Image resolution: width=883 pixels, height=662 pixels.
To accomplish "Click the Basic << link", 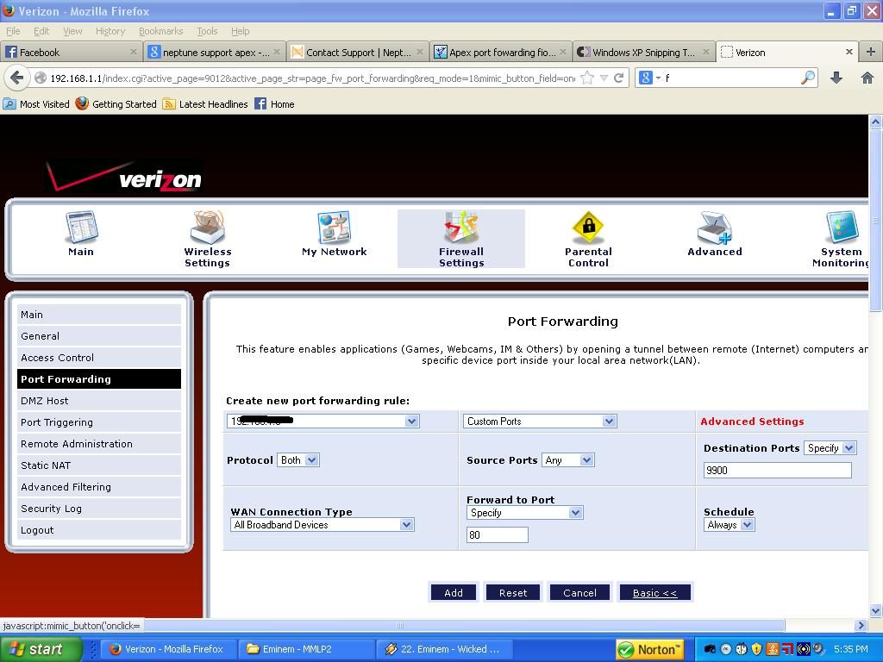I will click(x=655, y=592).
